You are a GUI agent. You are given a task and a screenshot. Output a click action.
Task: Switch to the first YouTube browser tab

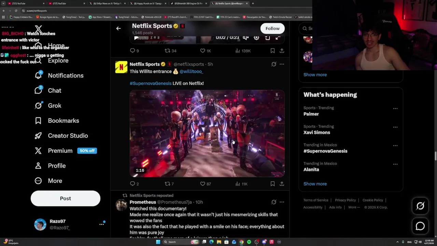26,3
